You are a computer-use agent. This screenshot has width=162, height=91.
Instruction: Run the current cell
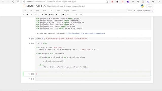[x=52, y=15]
